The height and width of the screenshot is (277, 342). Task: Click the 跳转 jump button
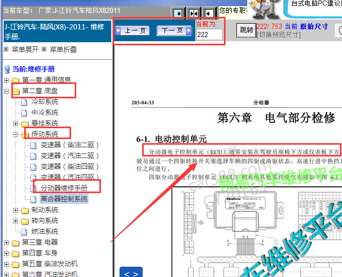246,30
